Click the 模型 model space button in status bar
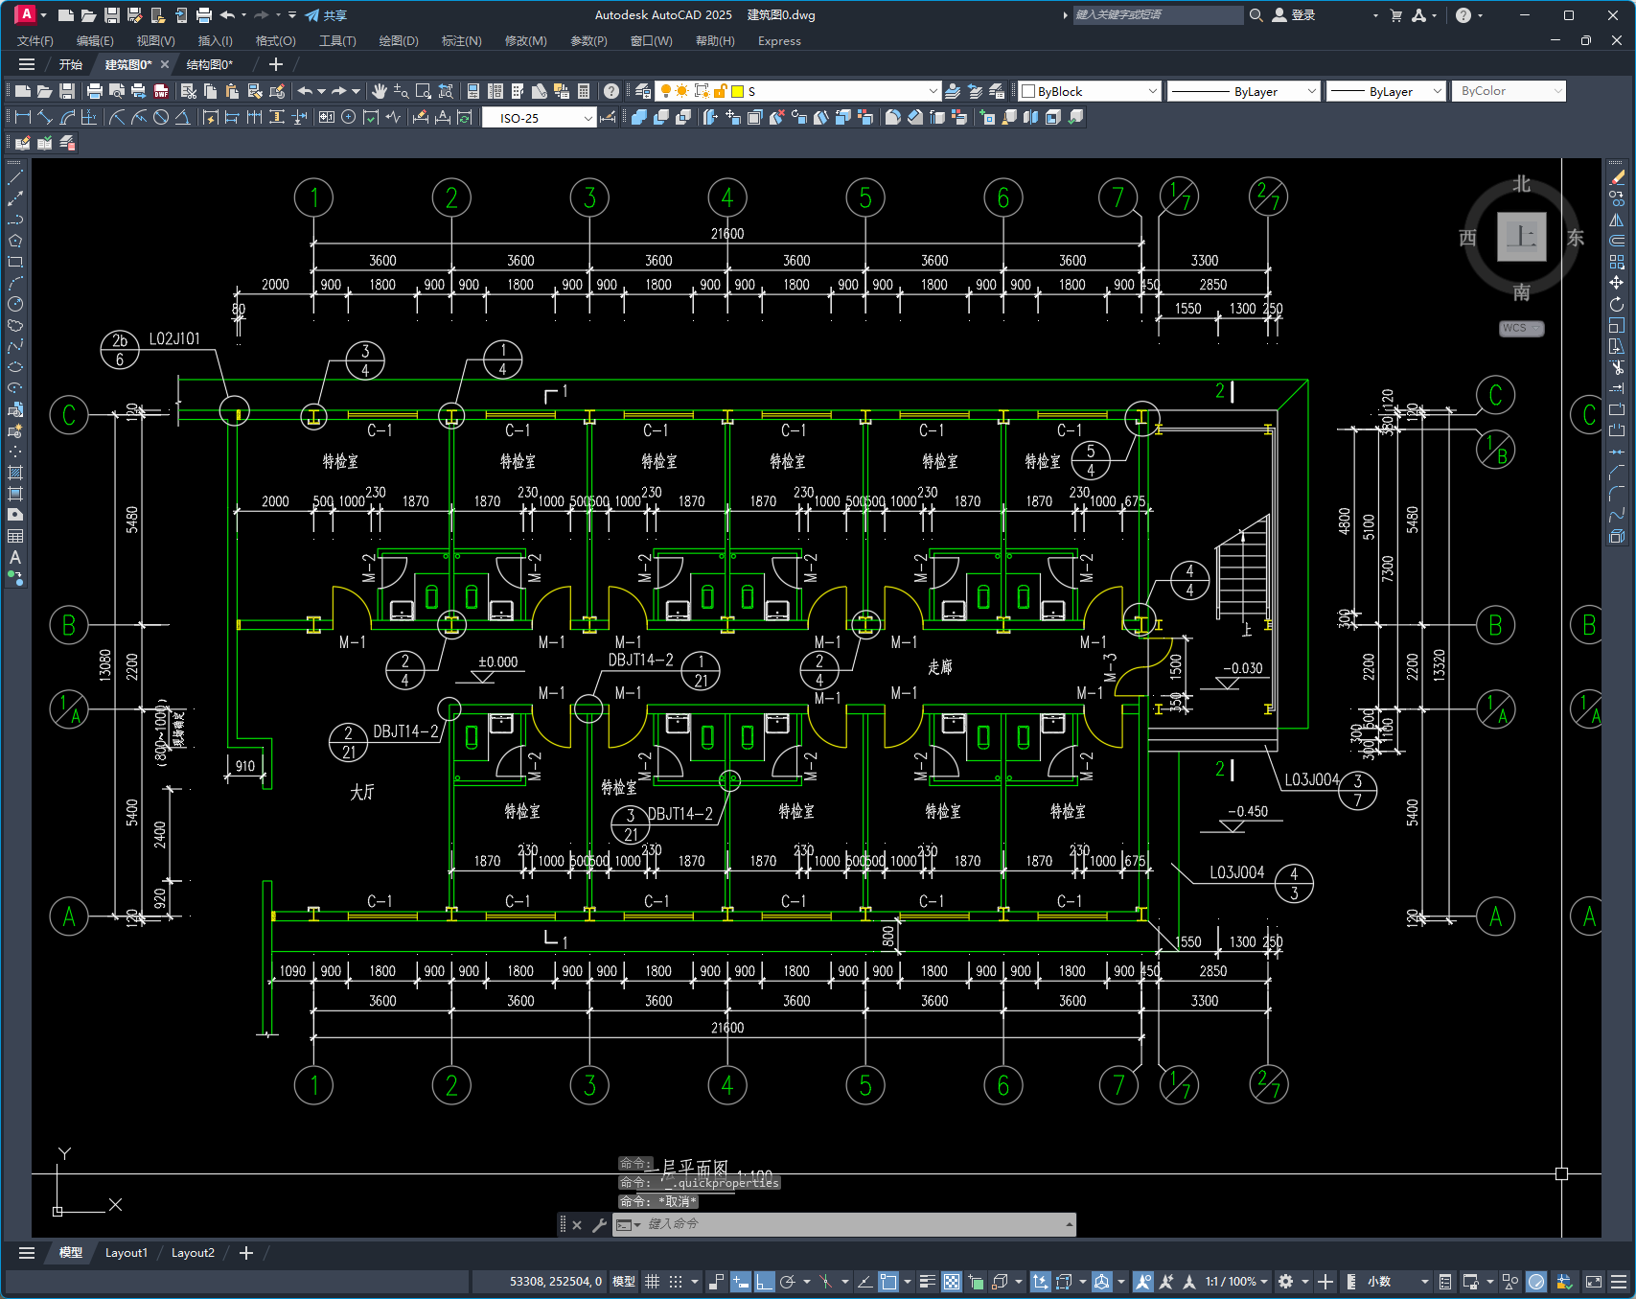This screenshot has width=1636, height=1299. pos(624,1282)
